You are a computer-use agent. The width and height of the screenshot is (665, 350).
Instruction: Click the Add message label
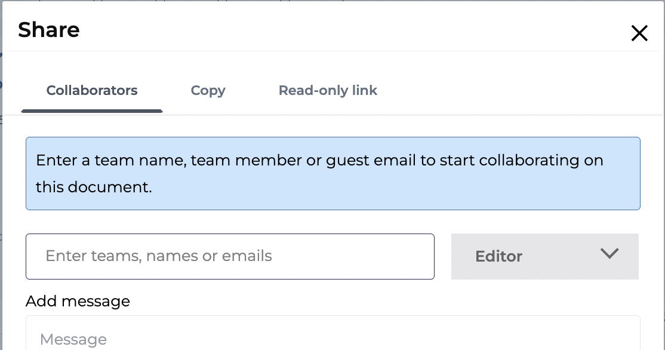[x=78, y=301]
